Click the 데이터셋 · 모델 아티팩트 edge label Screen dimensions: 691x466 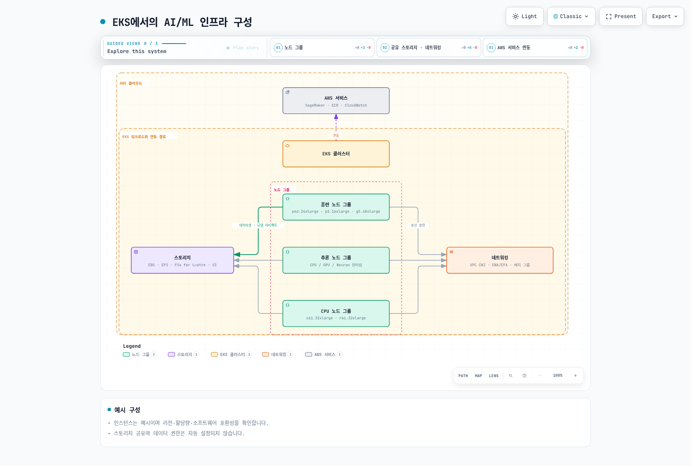coord(258,225)
